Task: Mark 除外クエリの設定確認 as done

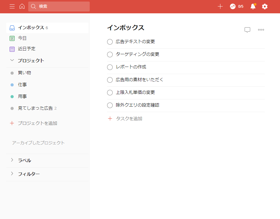Action: [110, 105]
